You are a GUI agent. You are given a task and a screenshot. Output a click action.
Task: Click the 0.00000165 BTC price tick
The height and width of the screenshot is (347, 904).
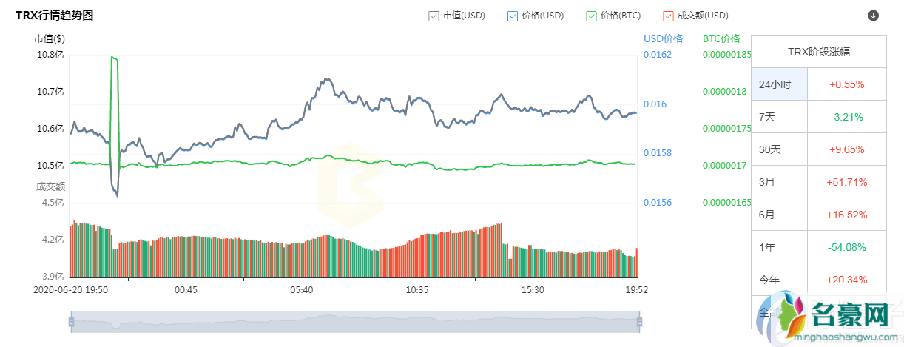pos(726,203)
